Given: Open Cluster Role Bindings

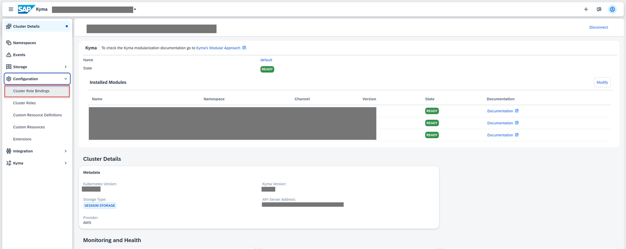Looking at the screenshot, I should point(37,91).
